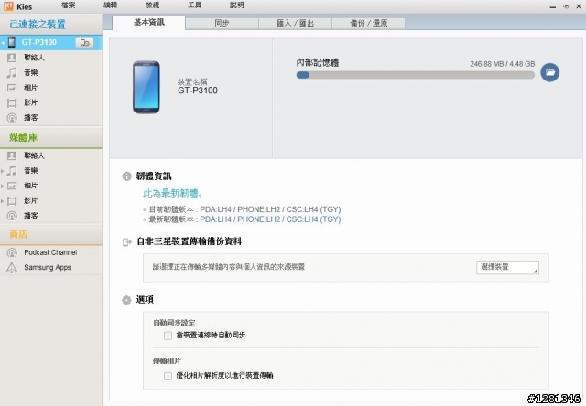Open library 影片 video icon under 媒體庫

(12, 201)
